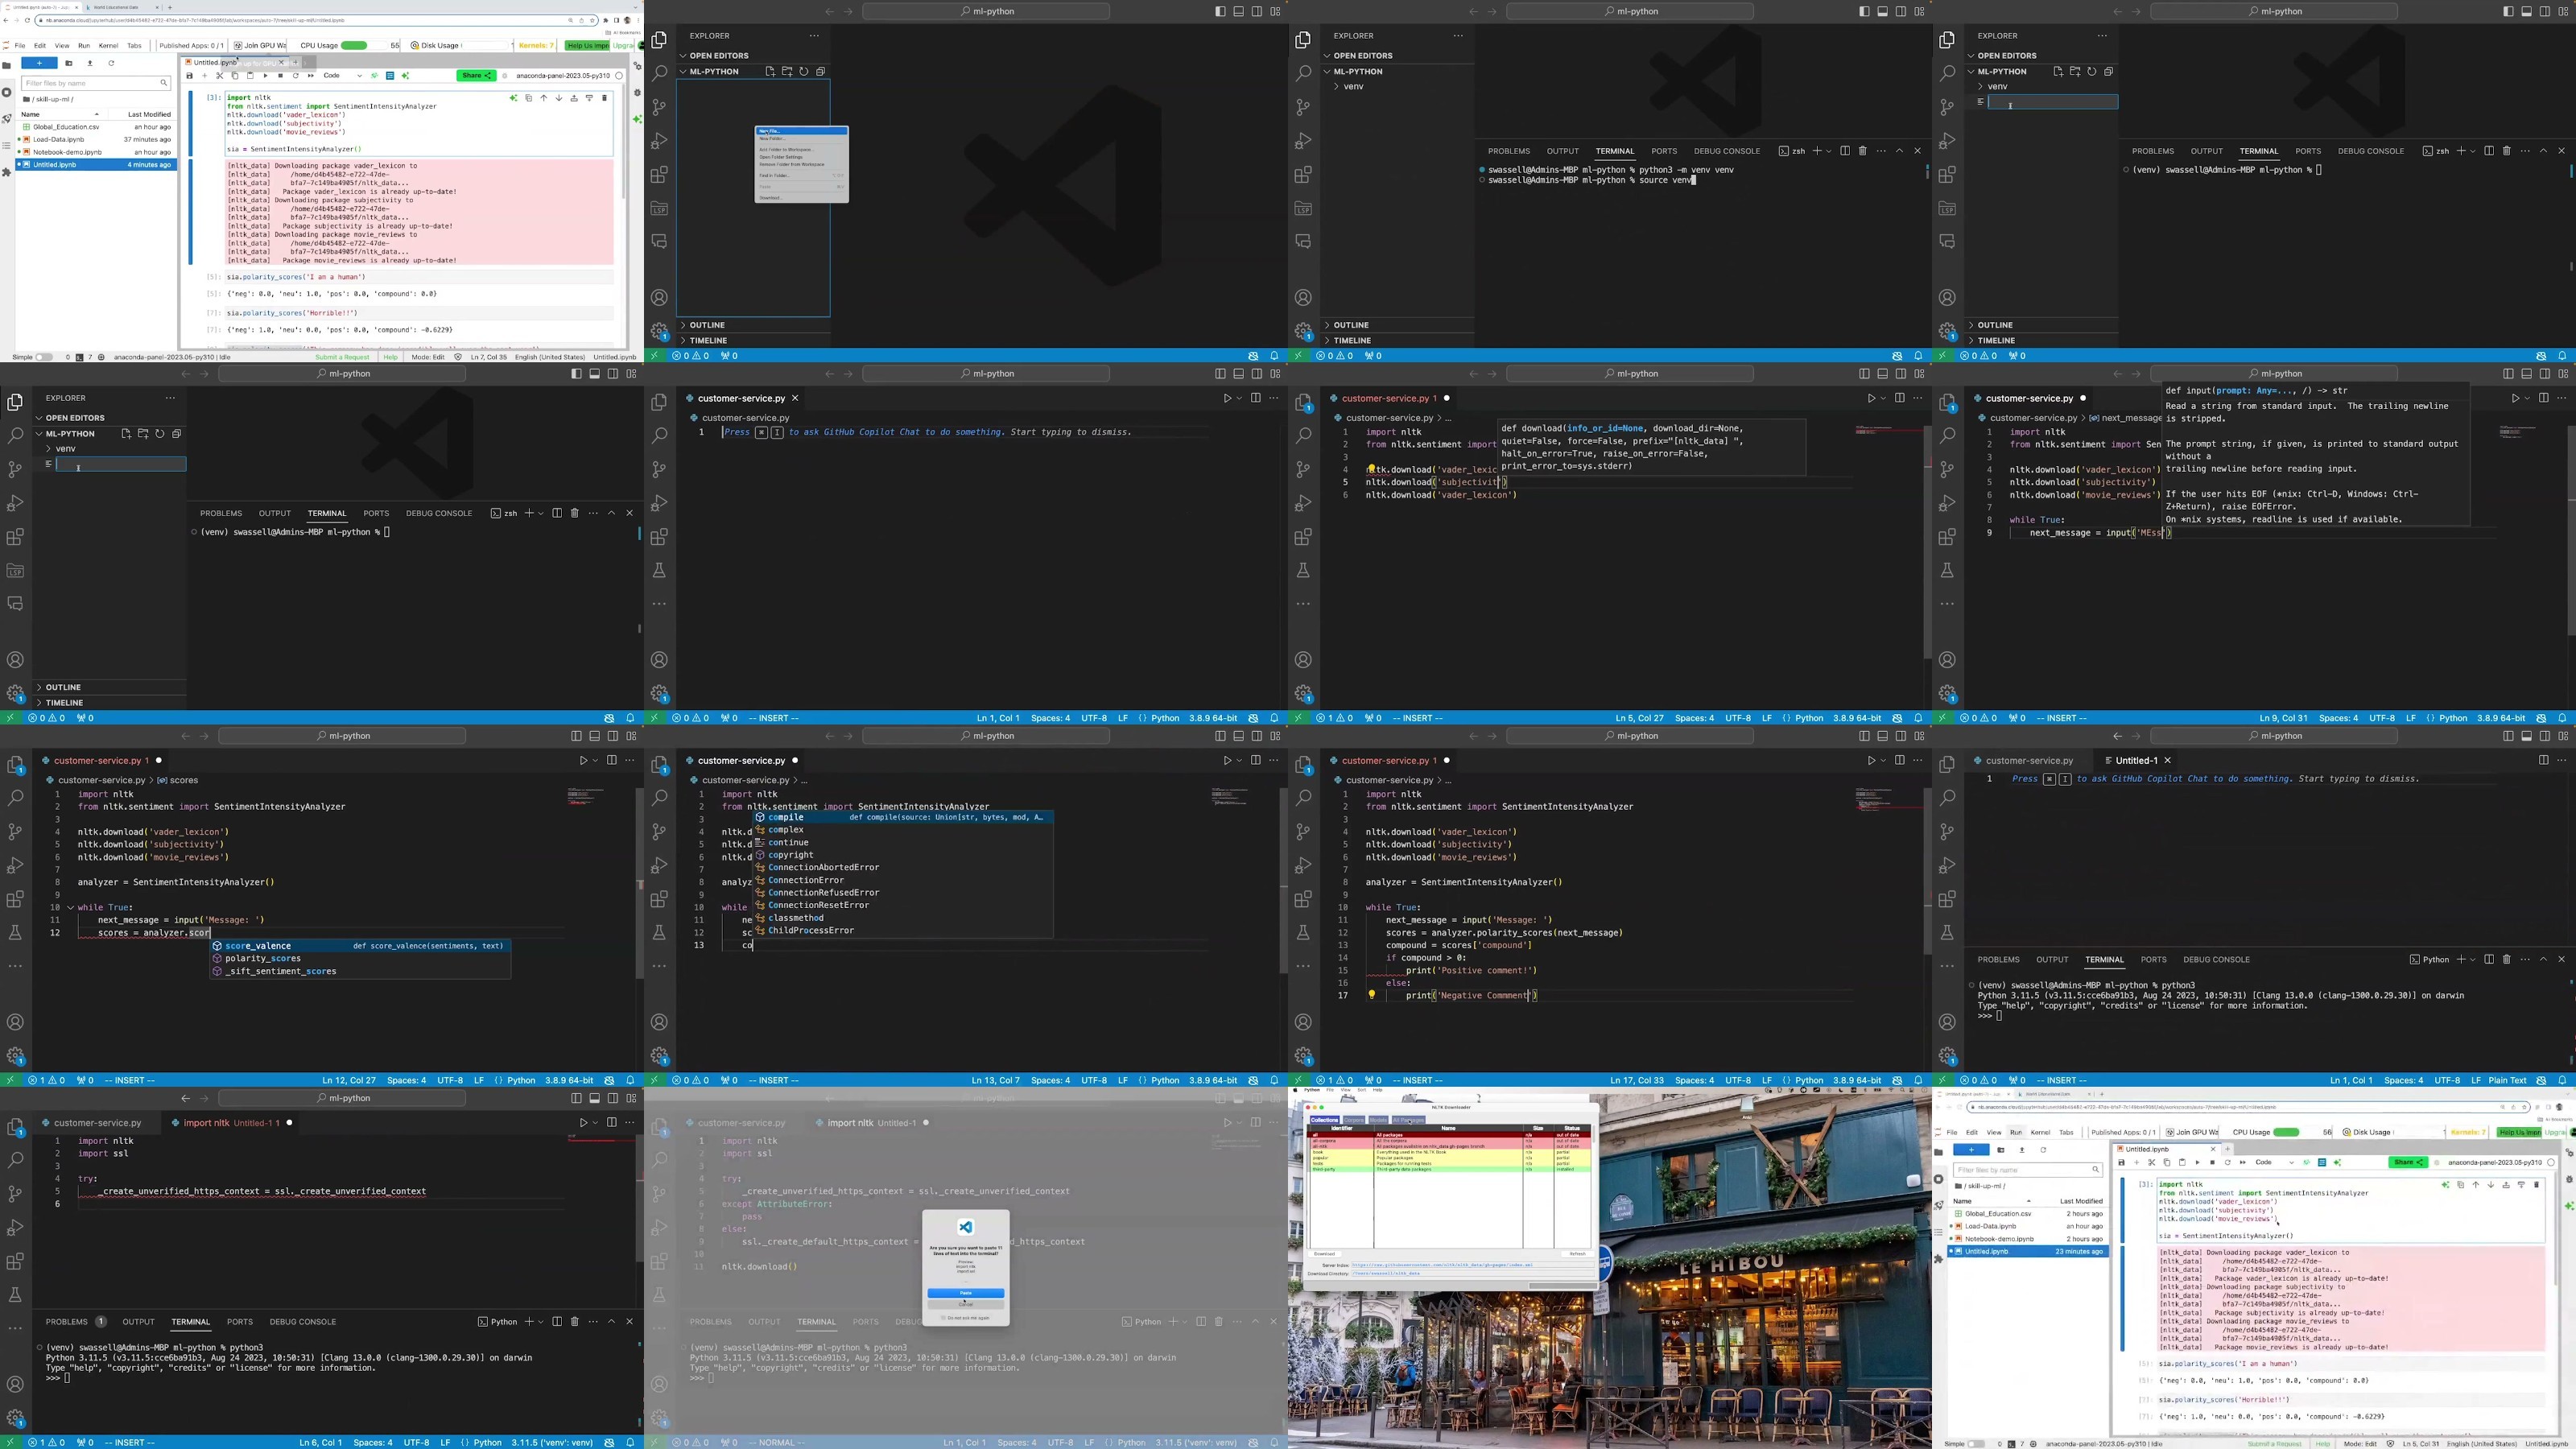
Task: Collapse folders icon in window with the context menu
Action: tap(820, 71)
